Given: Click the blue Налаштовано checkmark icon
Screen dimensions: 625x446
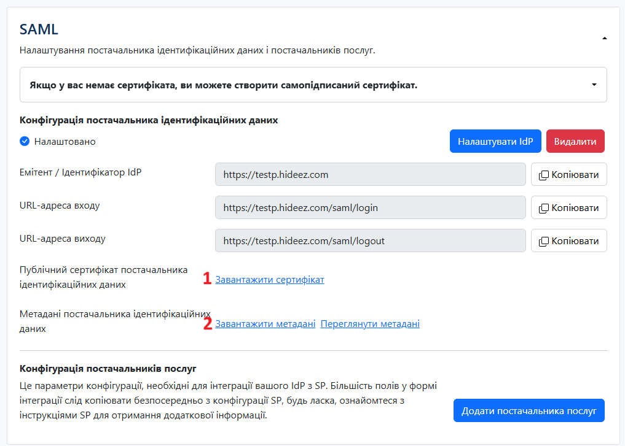Looking at the screenshot, I should click(25, 141).
